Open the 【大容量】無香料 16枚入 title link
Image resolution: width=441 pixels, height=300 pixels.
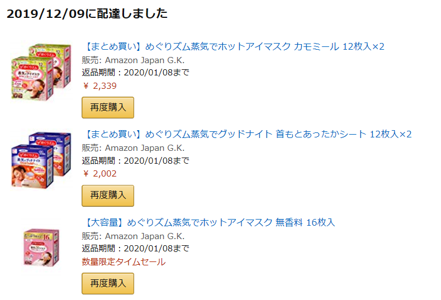208,222
